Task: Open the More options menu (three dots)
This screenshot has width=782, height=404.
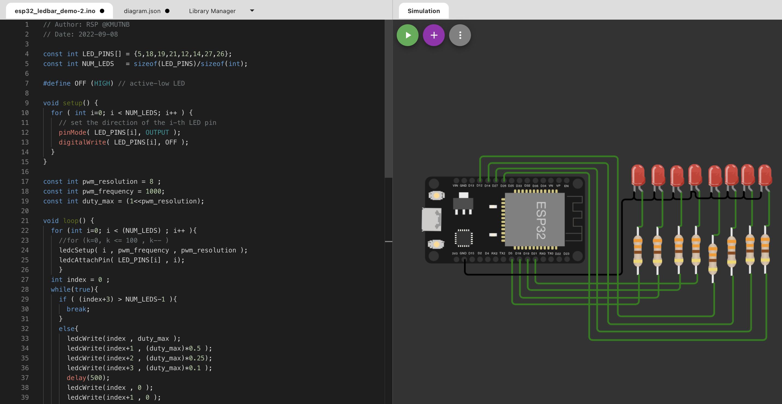Action: 460,35
